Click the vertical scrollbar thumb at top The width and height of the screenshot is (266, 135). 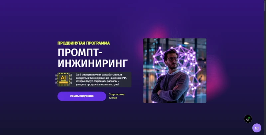265,6
